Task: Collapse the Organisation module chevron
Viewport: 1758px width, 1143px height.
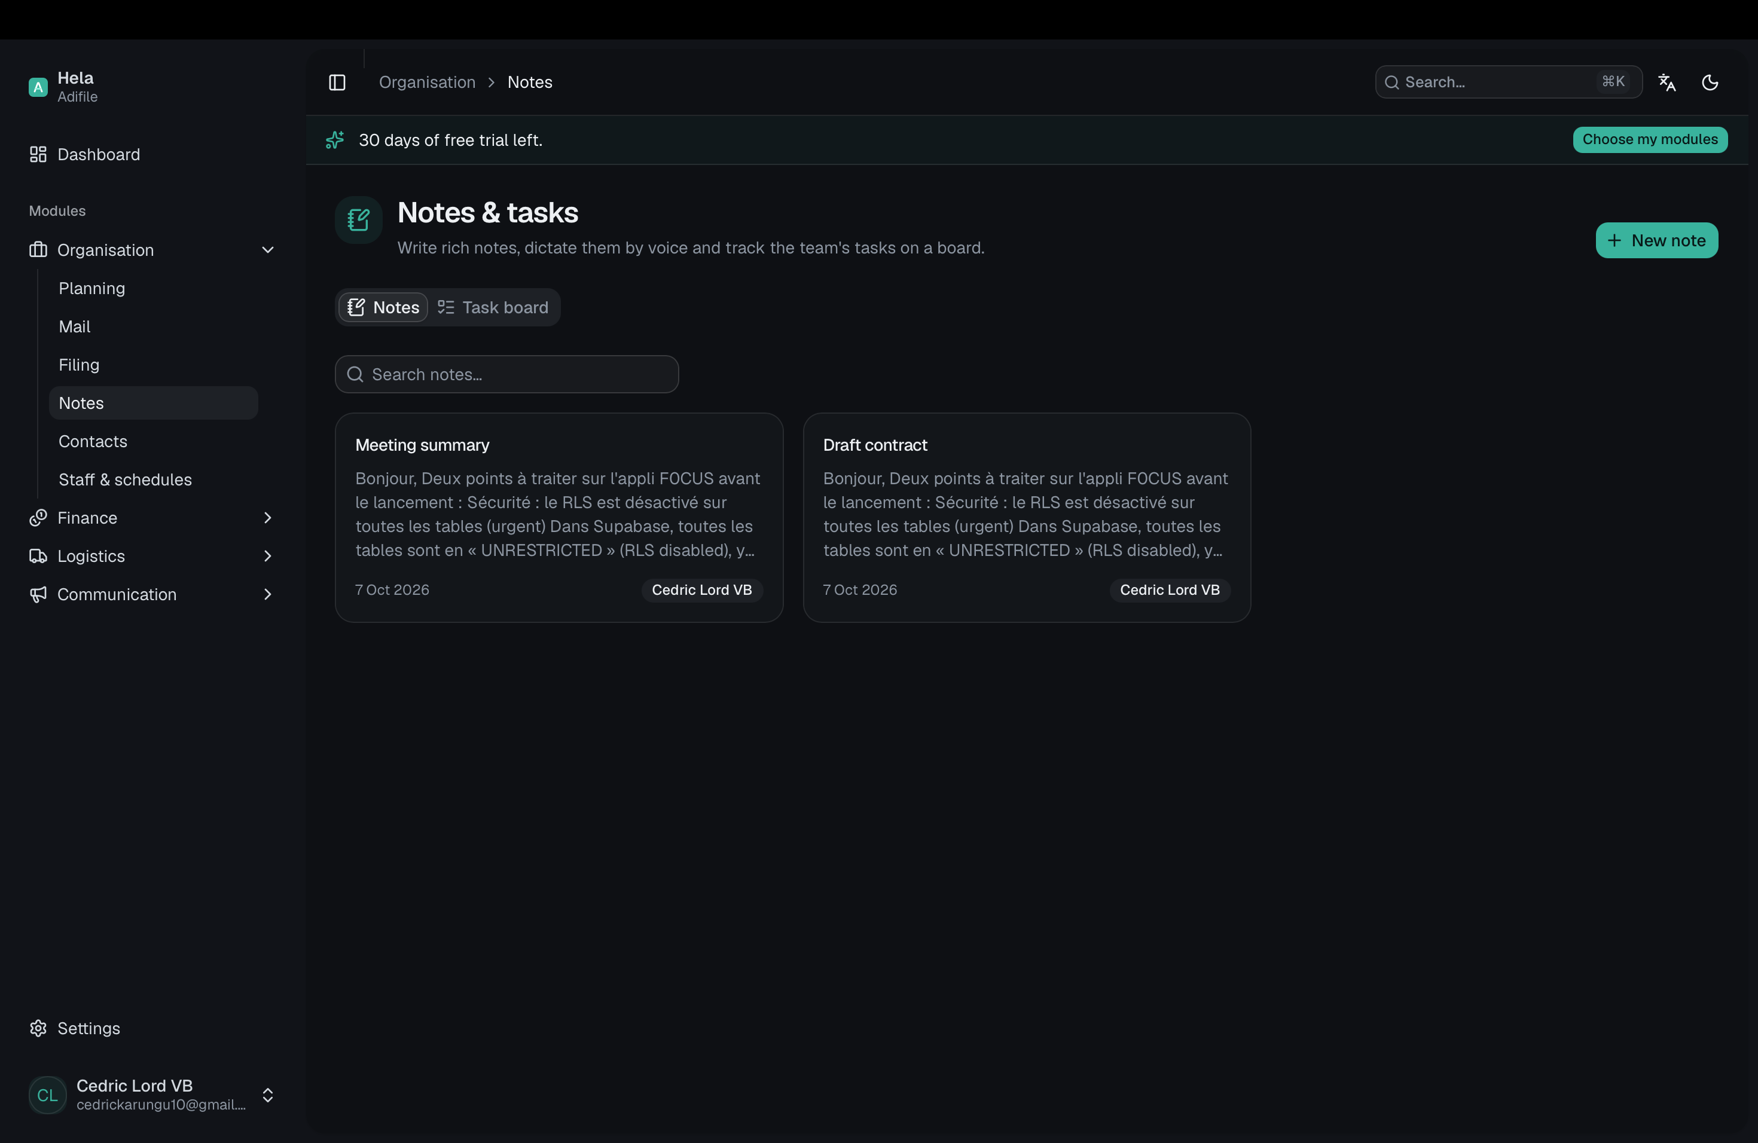Action: [267, 249]
